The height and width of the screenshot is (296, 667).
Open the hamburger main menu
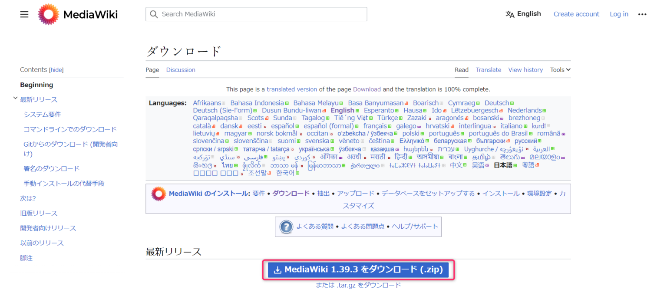click(x=24, y=14)
